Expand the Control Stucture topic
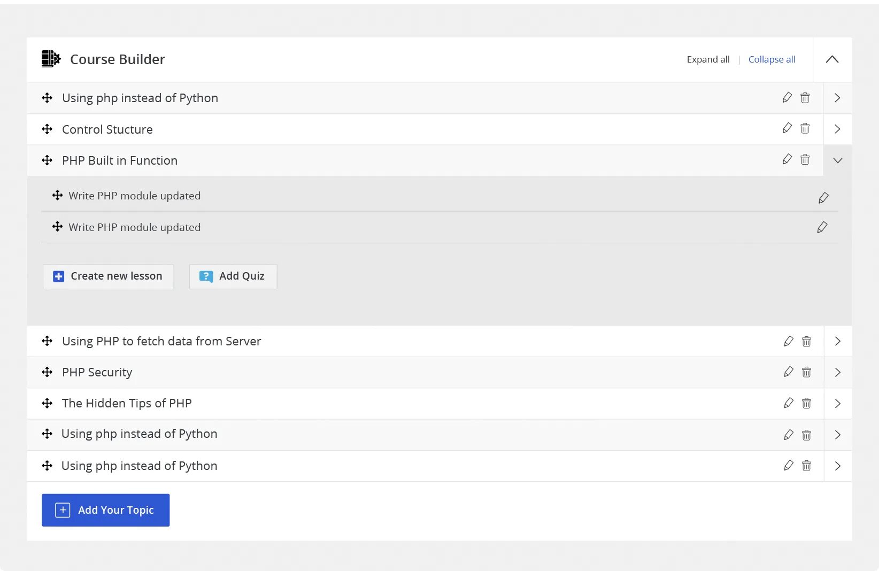The image size is (879, 571). pyautogui.click(x=837, y=129)
